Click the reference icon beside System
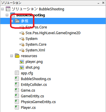 pos(22,39)
